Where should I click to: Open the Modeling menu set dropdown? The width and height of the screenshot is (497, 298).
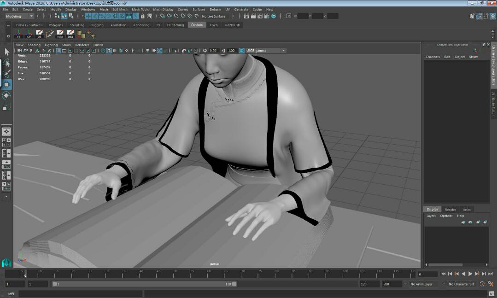[19, 16]
